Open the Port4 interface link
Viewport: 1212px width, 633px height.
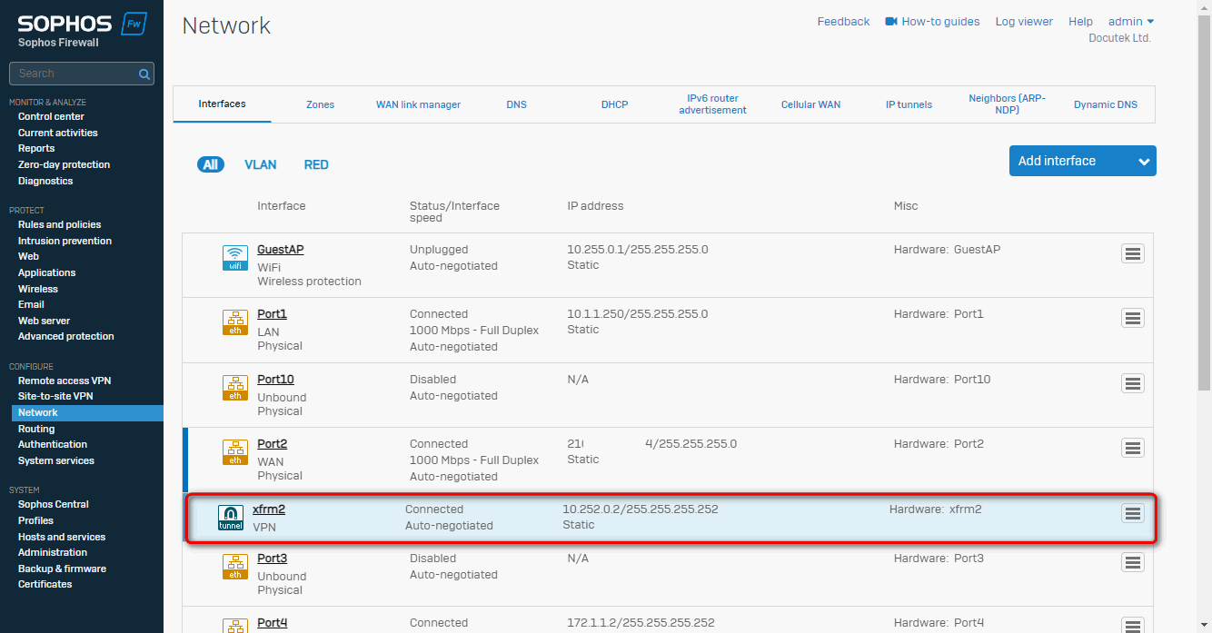(272, 623)
